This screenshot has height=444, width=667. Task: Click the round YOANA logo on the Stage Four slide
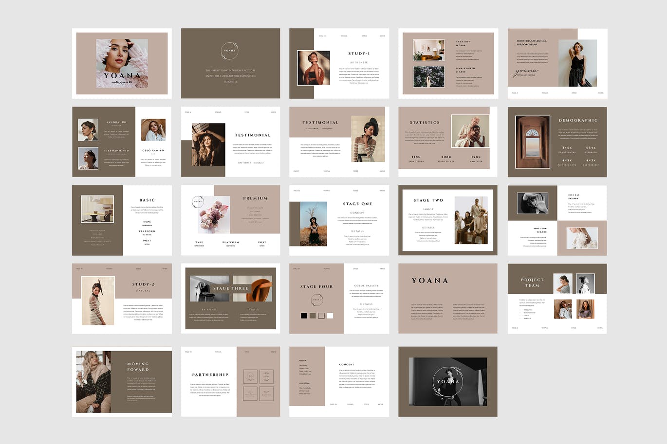[317, 300]
